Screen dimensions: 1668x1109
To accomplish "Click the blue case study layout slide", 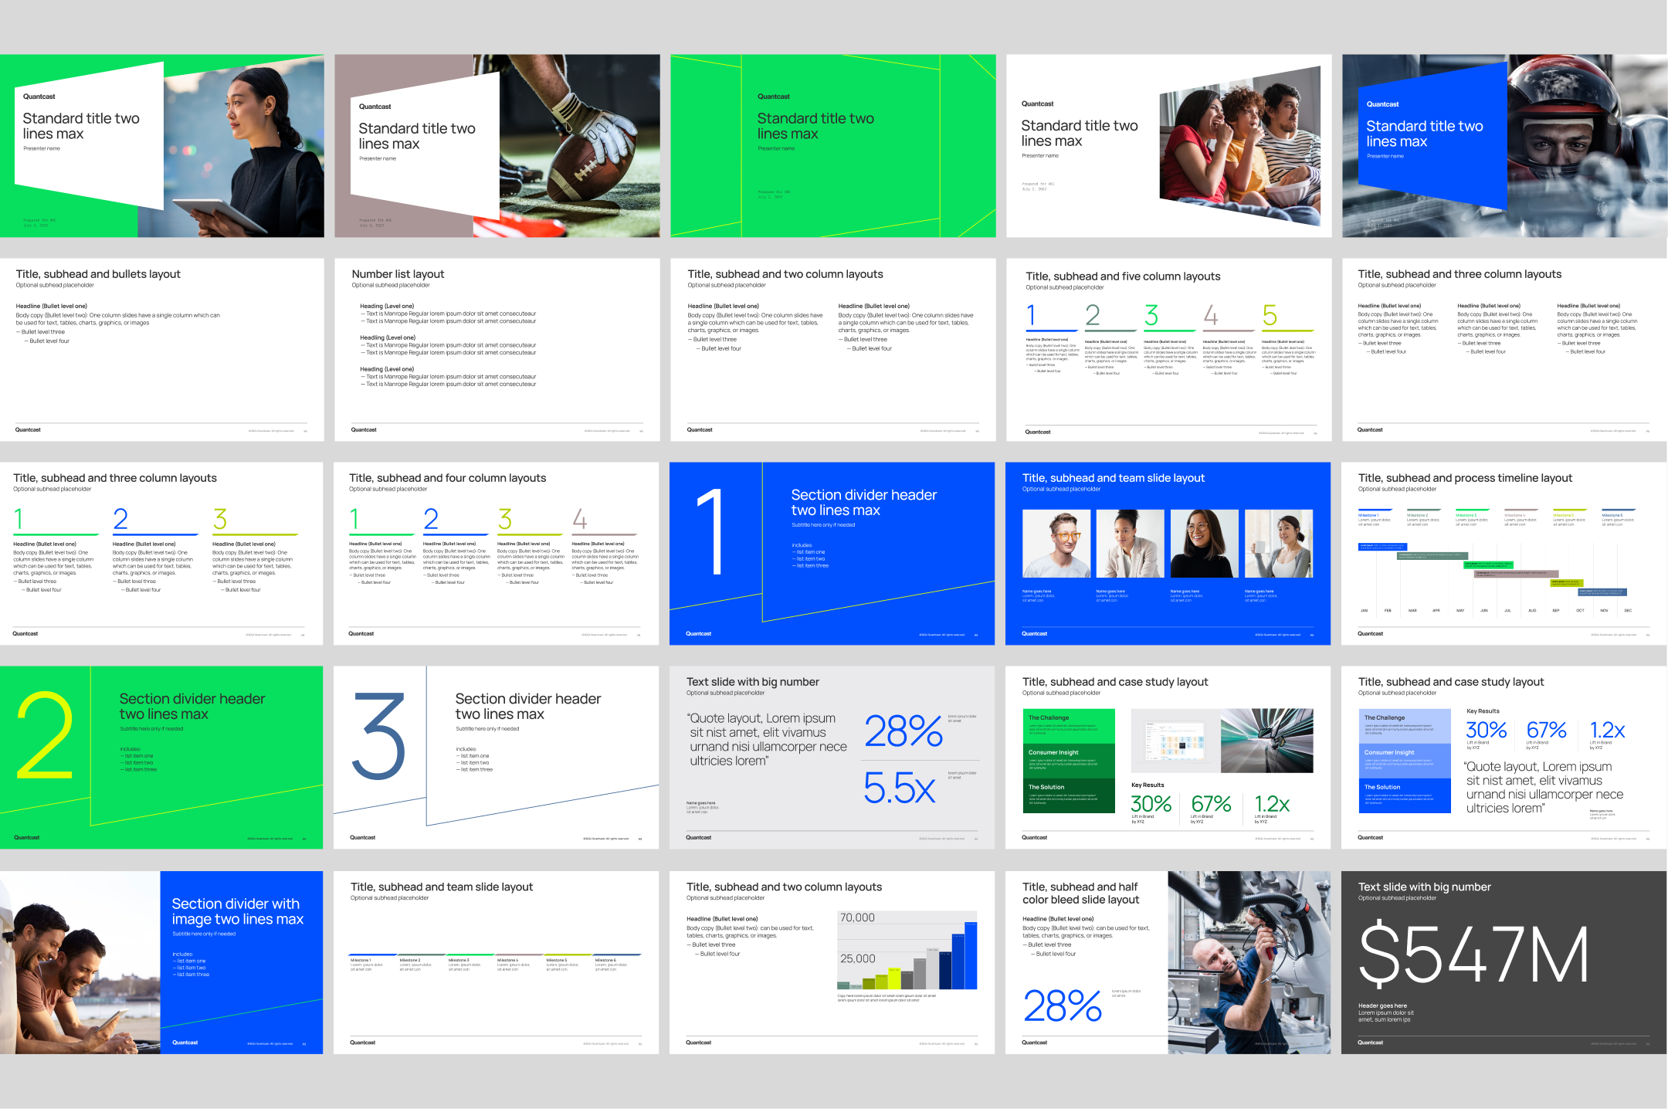I will [1504, 757].
